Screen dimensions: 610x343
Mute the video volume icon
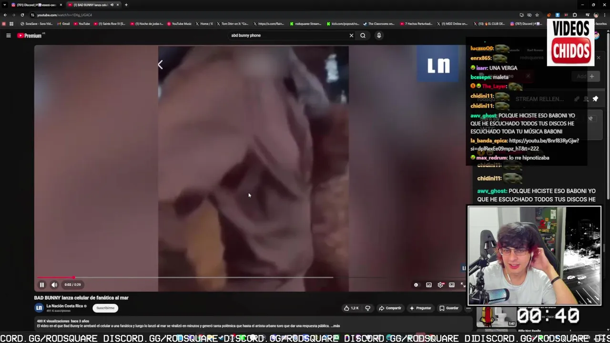(x=54, y=285)
